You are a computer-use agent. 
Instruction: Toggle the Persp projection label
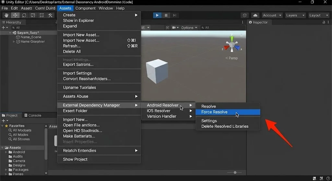tap(231, 58)
